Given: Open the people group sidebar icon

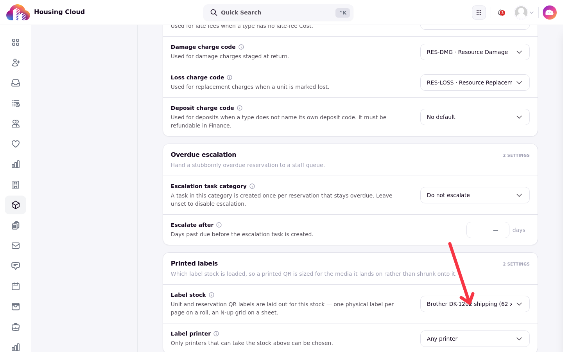Looking at the screenshot, I should click(16, 124).
